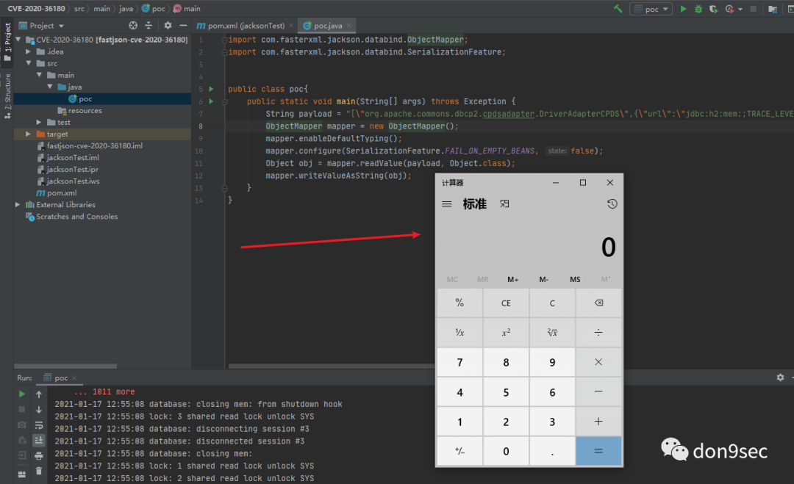Clear all console output trash icon
This screenshot has width=794, height=484.
coord(39,472)
